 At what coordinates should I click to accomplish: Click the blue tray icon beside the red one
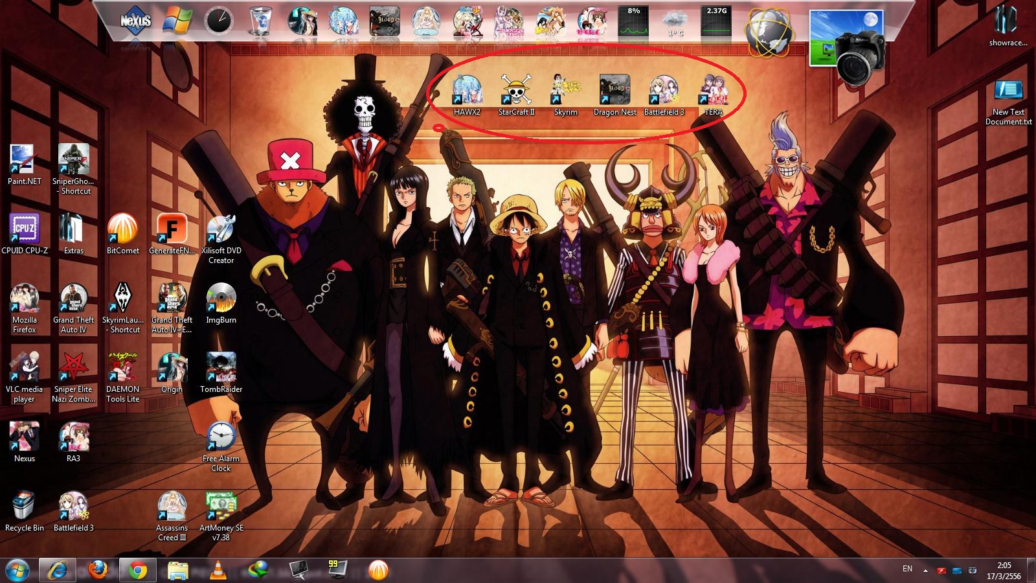pyautogui.click(x=958, y=571)
